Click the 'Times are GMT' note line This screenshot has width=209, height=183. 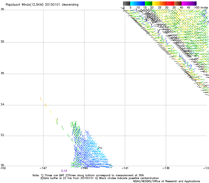click(x=88, y=175)
